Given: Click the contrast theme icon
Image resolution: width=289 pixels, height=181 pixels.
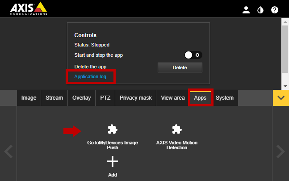Looking at the screenshot, I should tap(260, 10).
